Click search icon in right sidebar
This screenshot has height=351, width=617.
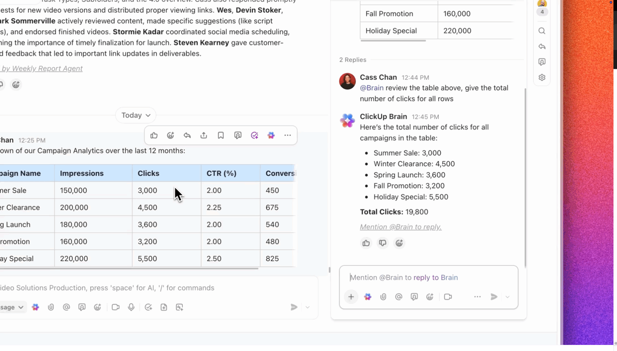click(x=542, y=31)
